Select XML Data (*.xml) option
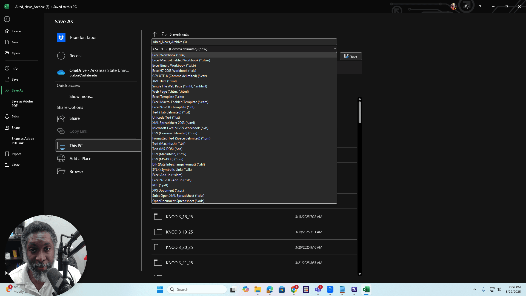Viewport: 526px width, 296px height. click(244, 81)
